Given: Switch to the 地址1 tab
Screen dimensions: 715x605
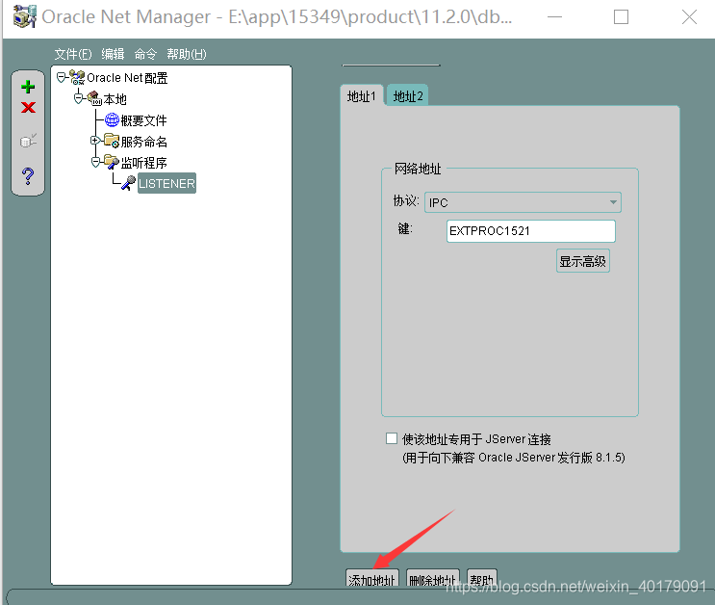Looking at the screenshot, I should coord(362,96).
